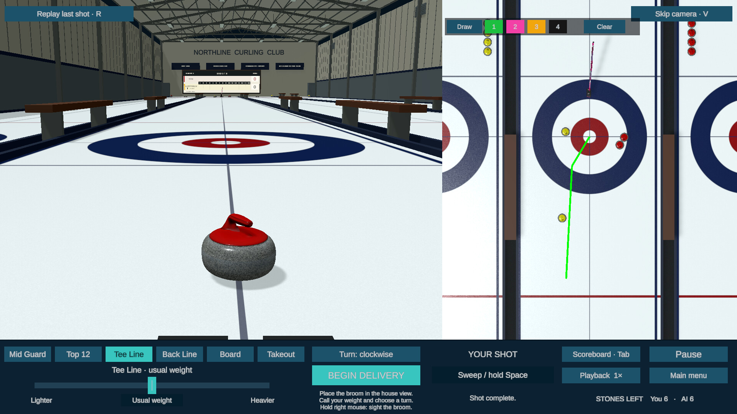This screenshot has width=737, height=414.
Task: Click the weight slider handle
Action: 152,385
